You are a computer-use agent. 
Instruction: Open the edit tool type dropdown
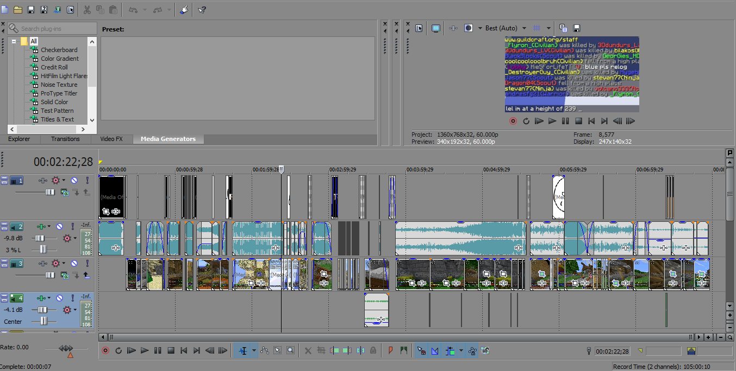(254, 350)
